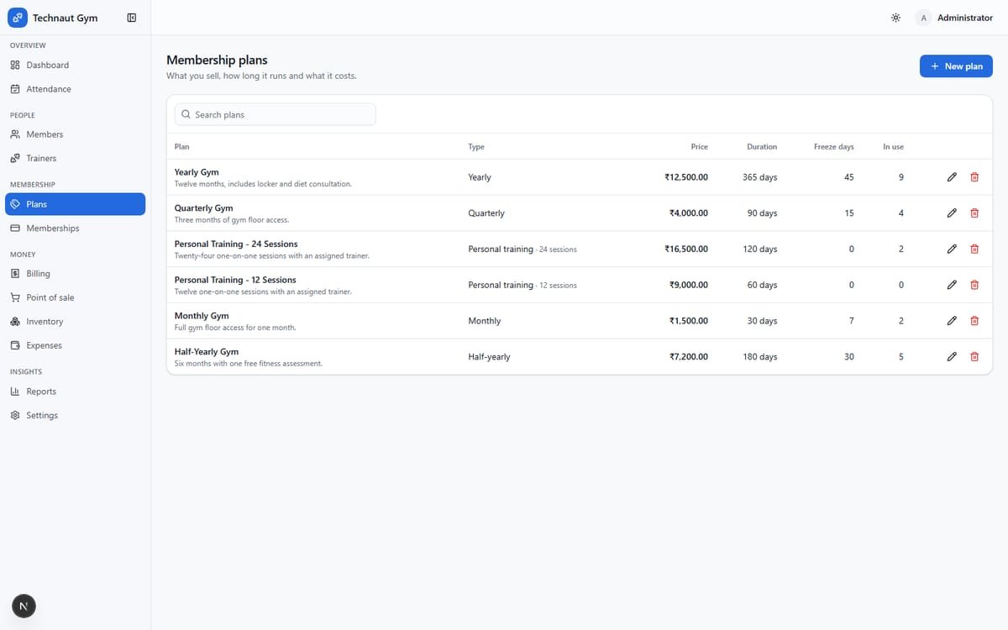Open the Reports page
The width and height of the screenshot is (1008, 630).
pyautogui.click(x=75, y=391)
